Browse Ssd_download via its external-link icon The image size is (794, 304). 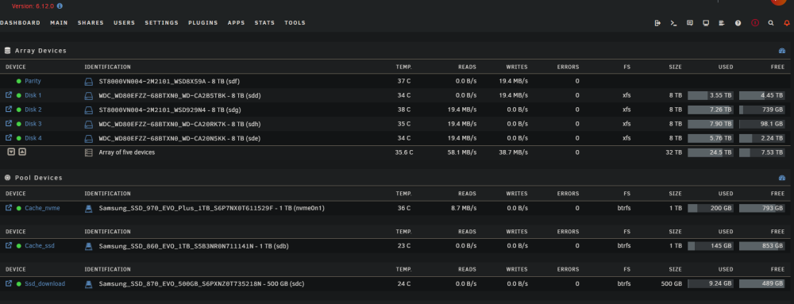(9, 283)
